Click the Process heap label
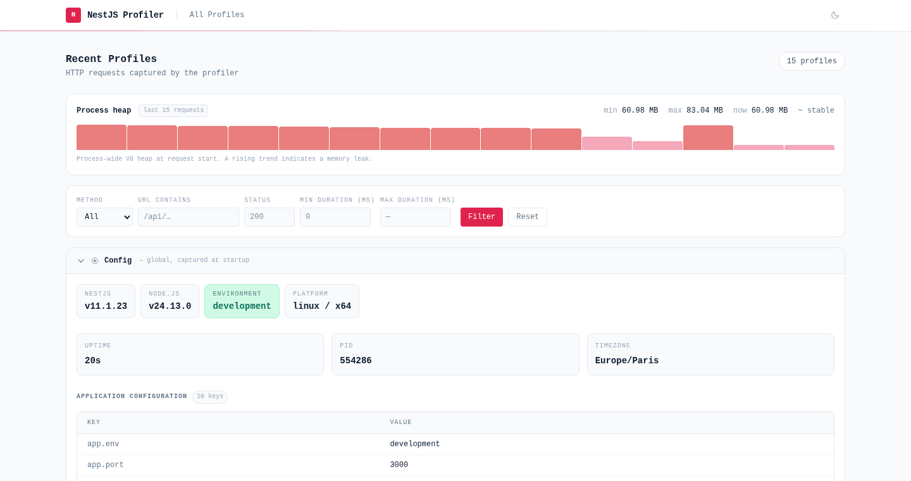This screenshot has height=481, width=911. pyautogui.click(x=104, y=111)
